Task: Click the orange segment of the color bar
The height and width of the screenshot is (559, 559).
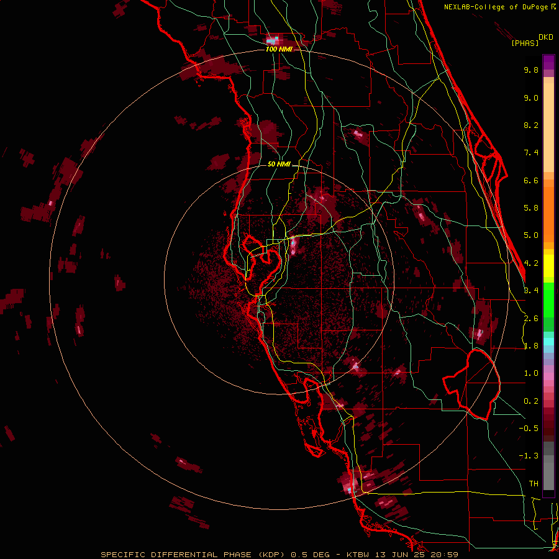Action: coord(548,211)
